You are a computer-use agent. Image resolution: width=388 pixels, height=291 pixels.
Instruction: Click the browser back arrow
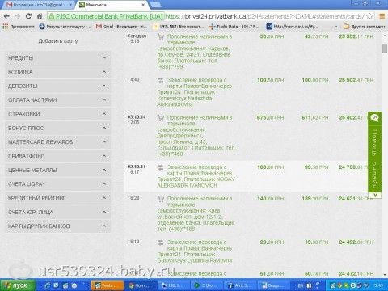coord(6,16)
